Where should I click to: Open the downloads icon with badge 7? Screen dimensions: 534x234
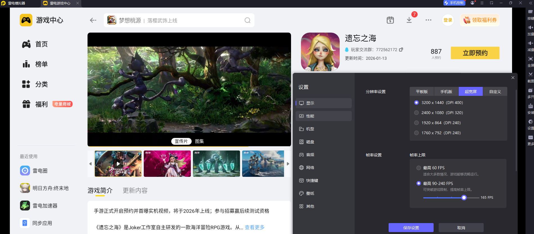[409, 20]
